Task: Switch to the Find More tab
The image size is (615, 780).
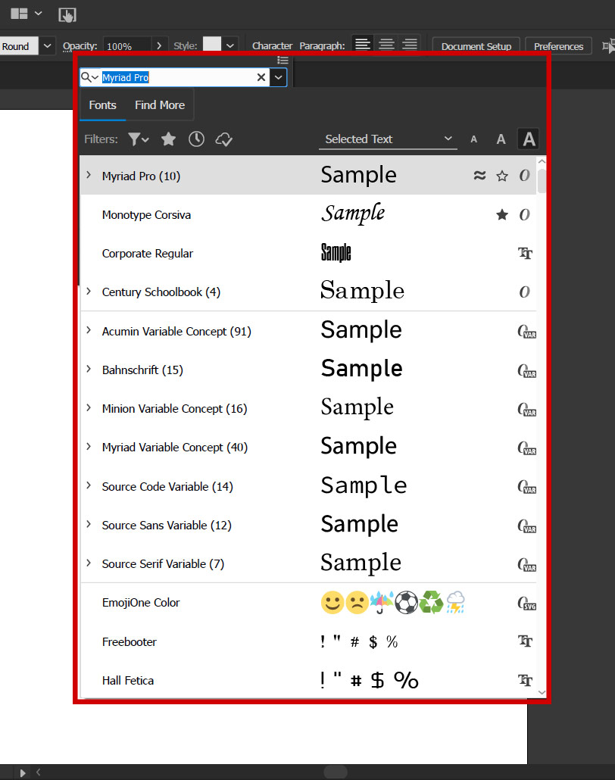Action: [x=159, y=105]
